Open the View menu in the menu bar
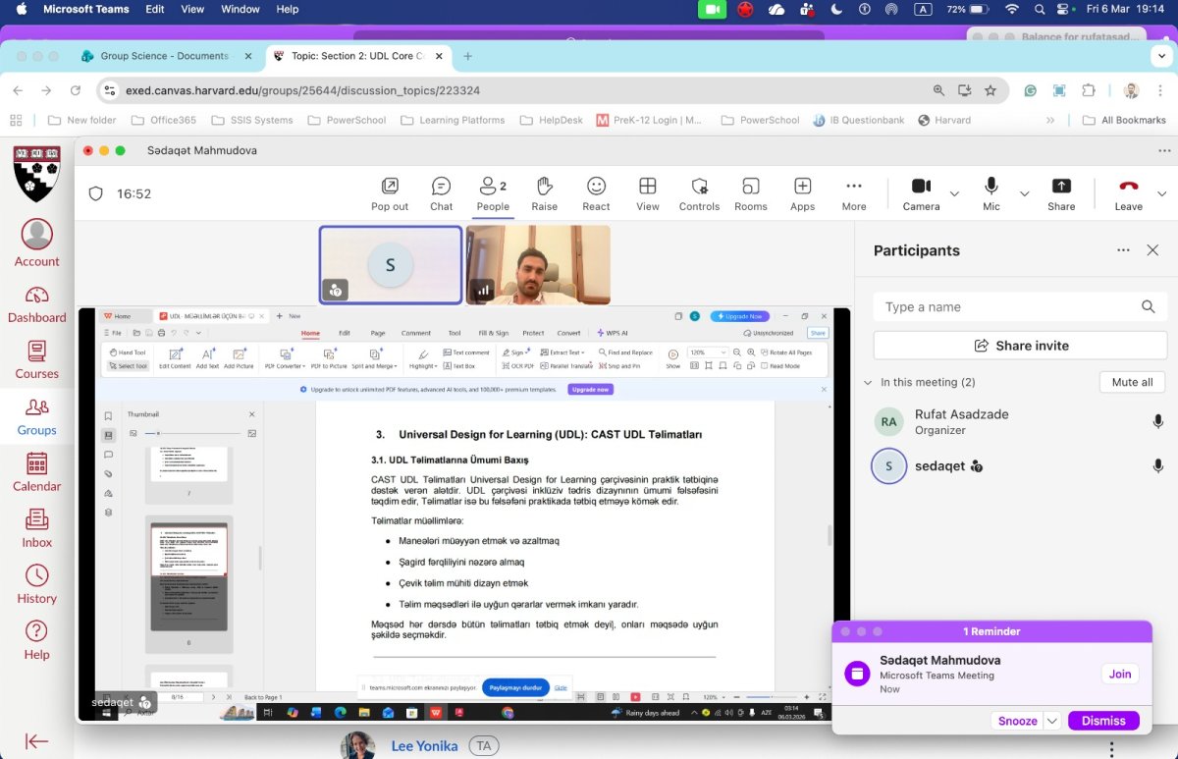 coord(192,9)
